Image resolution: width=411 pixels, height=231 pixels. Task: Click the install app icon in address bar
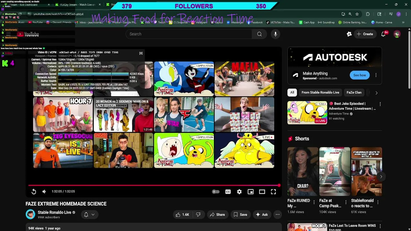(x=343, y=14)
